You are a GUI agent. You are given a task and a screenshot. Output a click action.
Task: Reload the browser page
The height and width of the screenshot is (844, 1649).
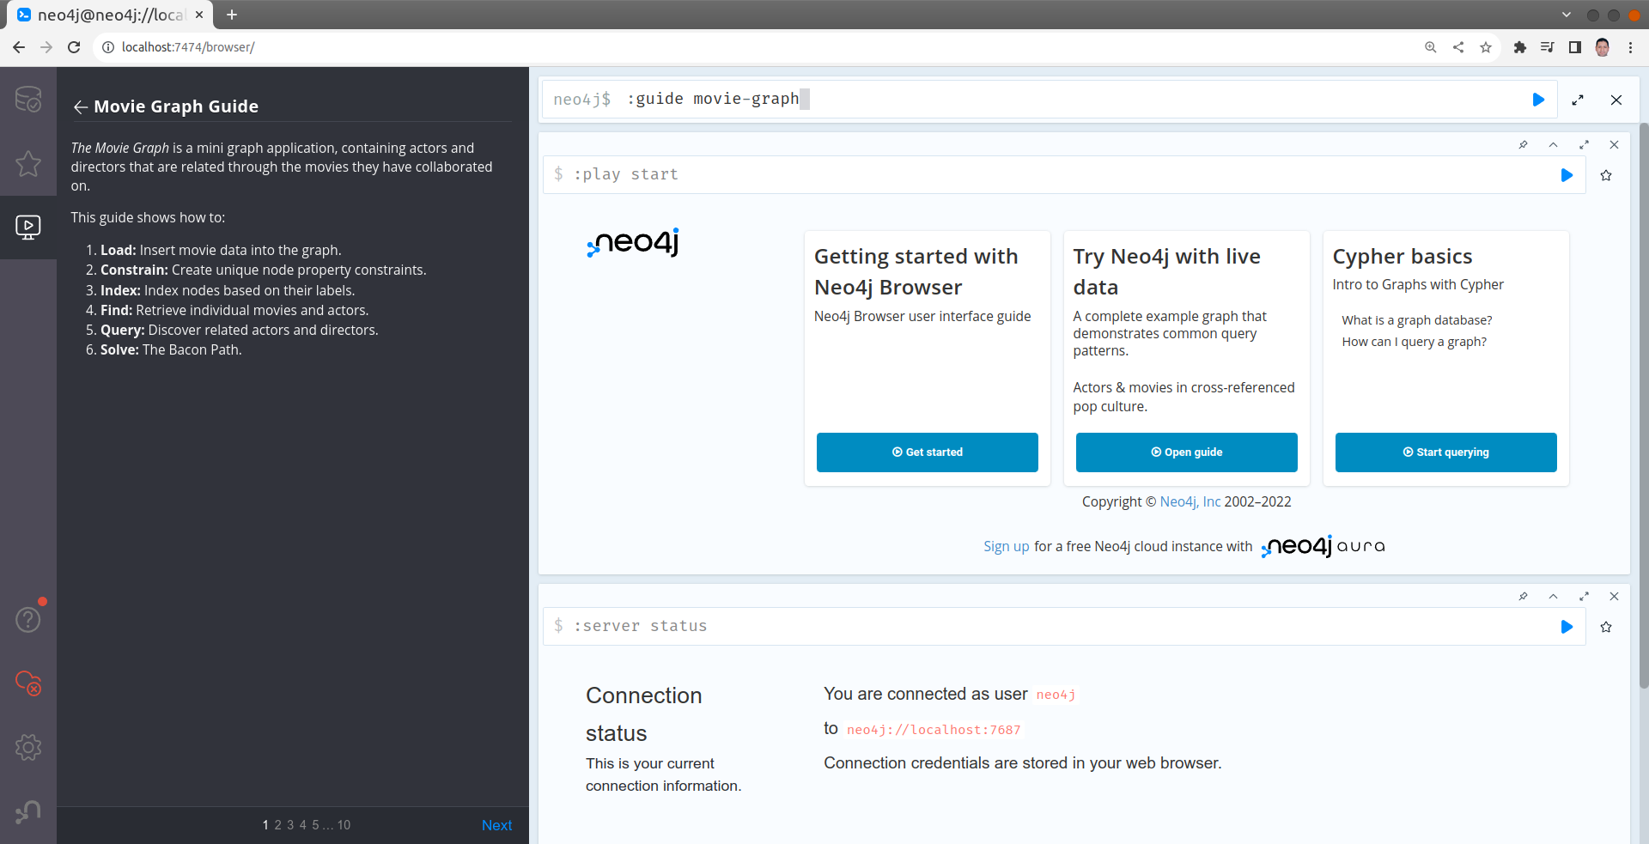pos(74,47)
